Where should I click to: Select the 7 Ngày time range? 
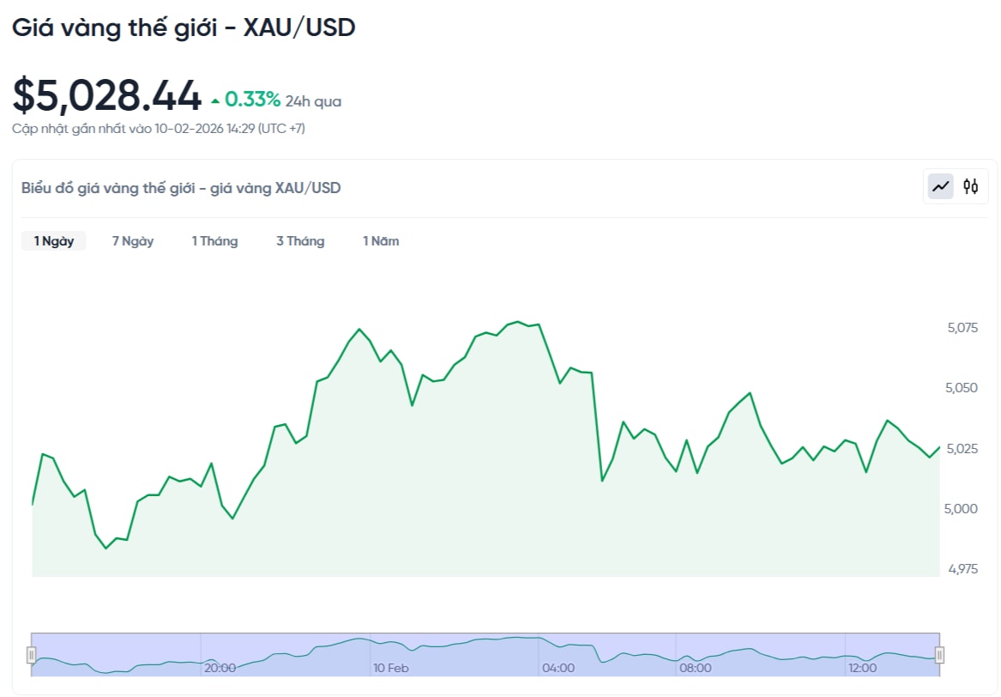coord(133,241)
